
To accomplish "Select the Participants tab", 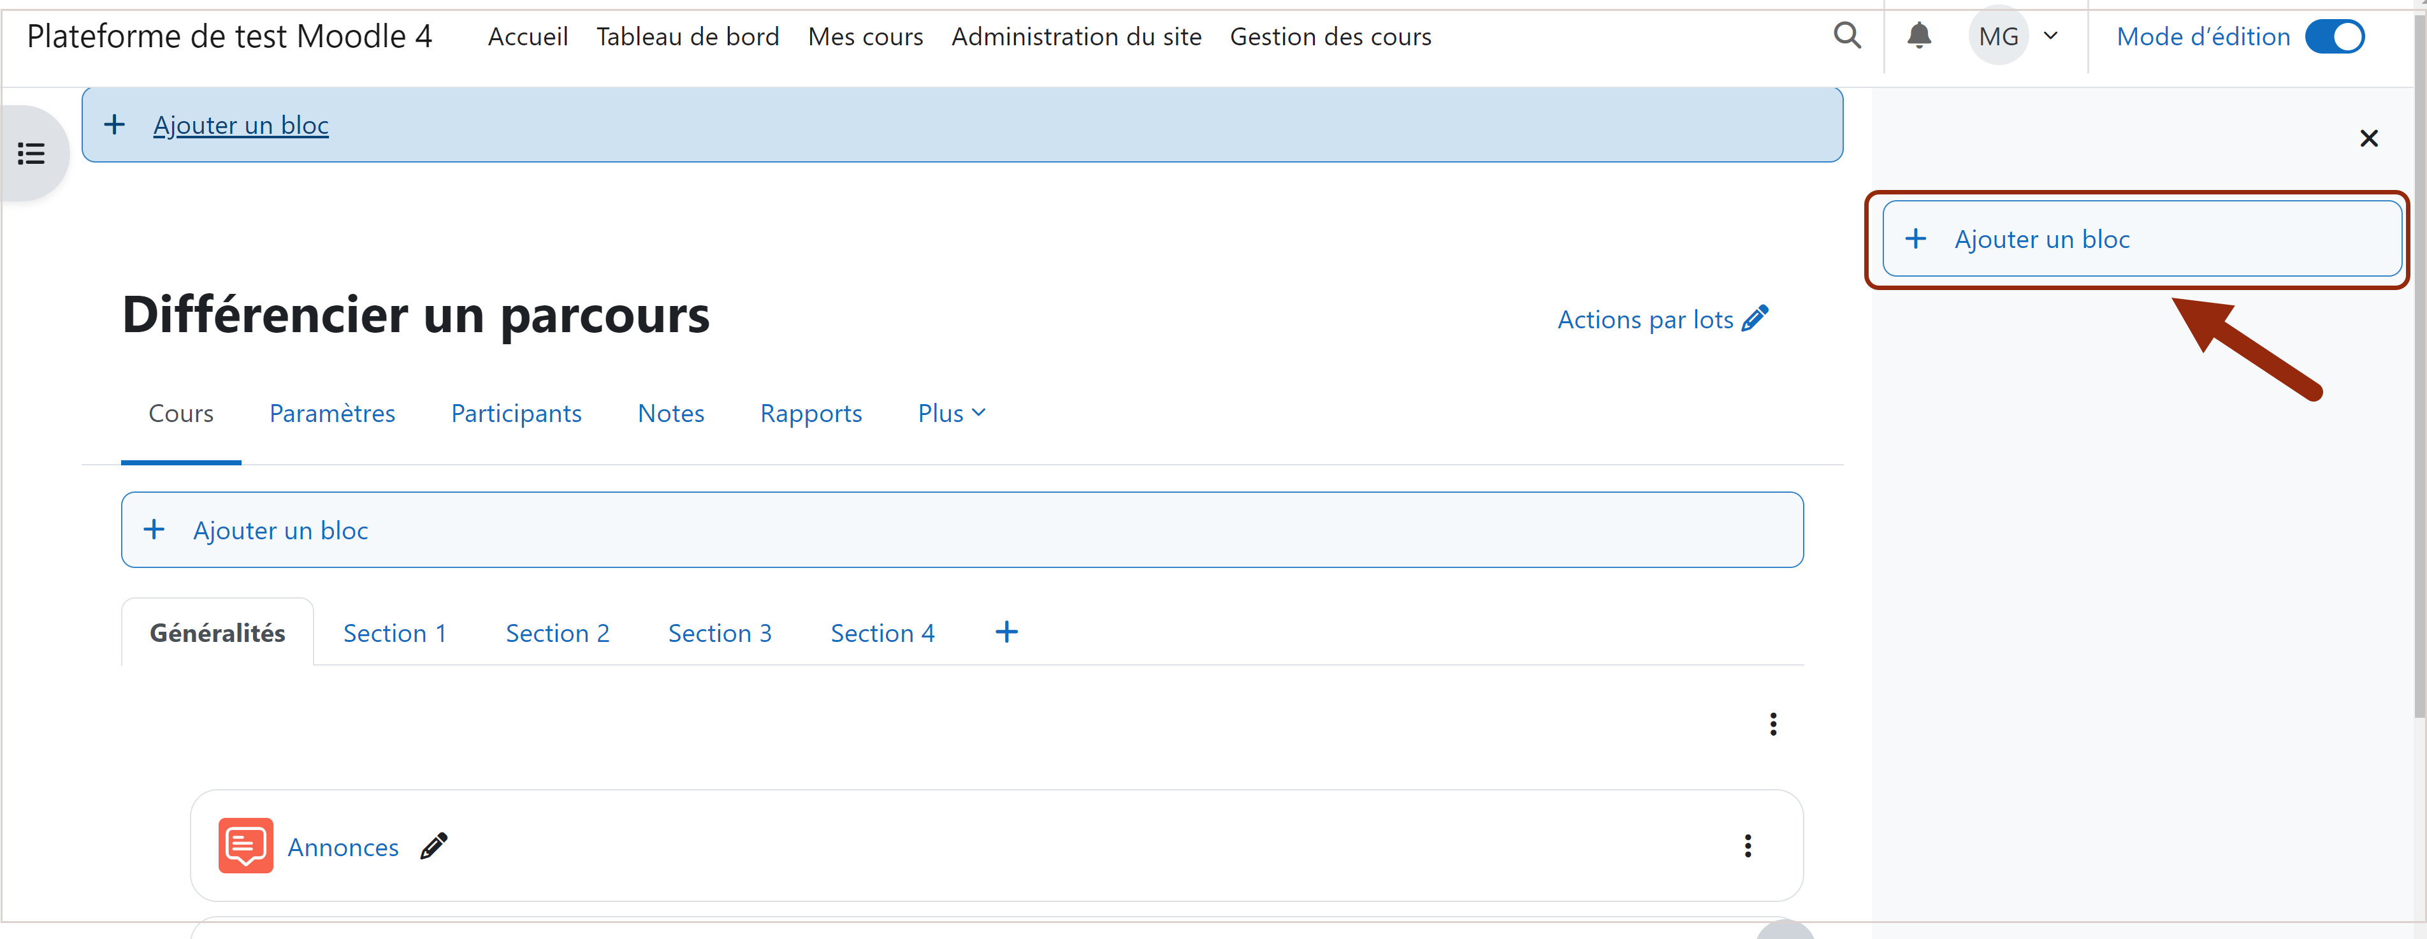I will 516,413.
